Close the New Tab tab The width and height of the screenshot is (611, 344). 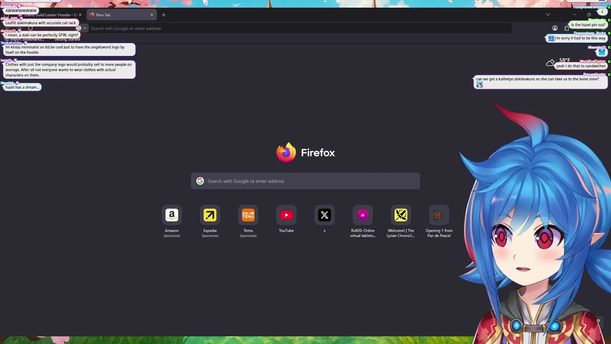point(152,15)
